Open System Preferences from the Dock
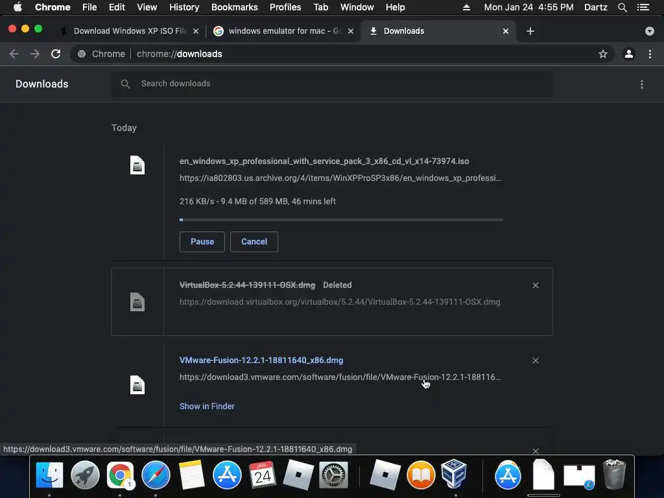 click(x=333, y=475)
